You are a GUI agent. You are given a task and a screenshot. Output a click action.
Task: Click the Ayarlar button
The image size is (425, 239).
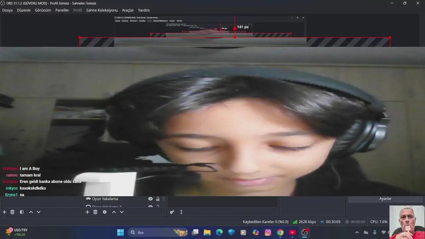click(x=385, y=199)
